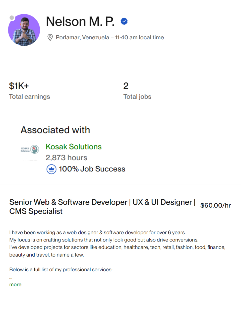Click the 100% Job Success text

click(x=92, y=169)
